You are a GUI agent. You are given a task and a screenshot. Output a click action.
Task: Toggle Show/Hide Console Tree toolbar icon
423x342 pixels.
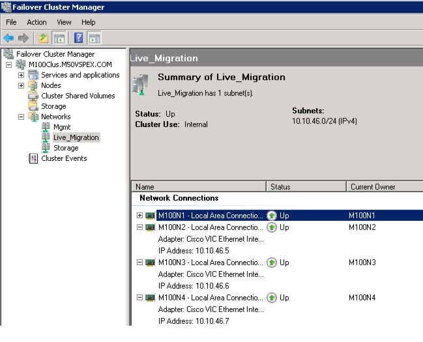[59, 38]
